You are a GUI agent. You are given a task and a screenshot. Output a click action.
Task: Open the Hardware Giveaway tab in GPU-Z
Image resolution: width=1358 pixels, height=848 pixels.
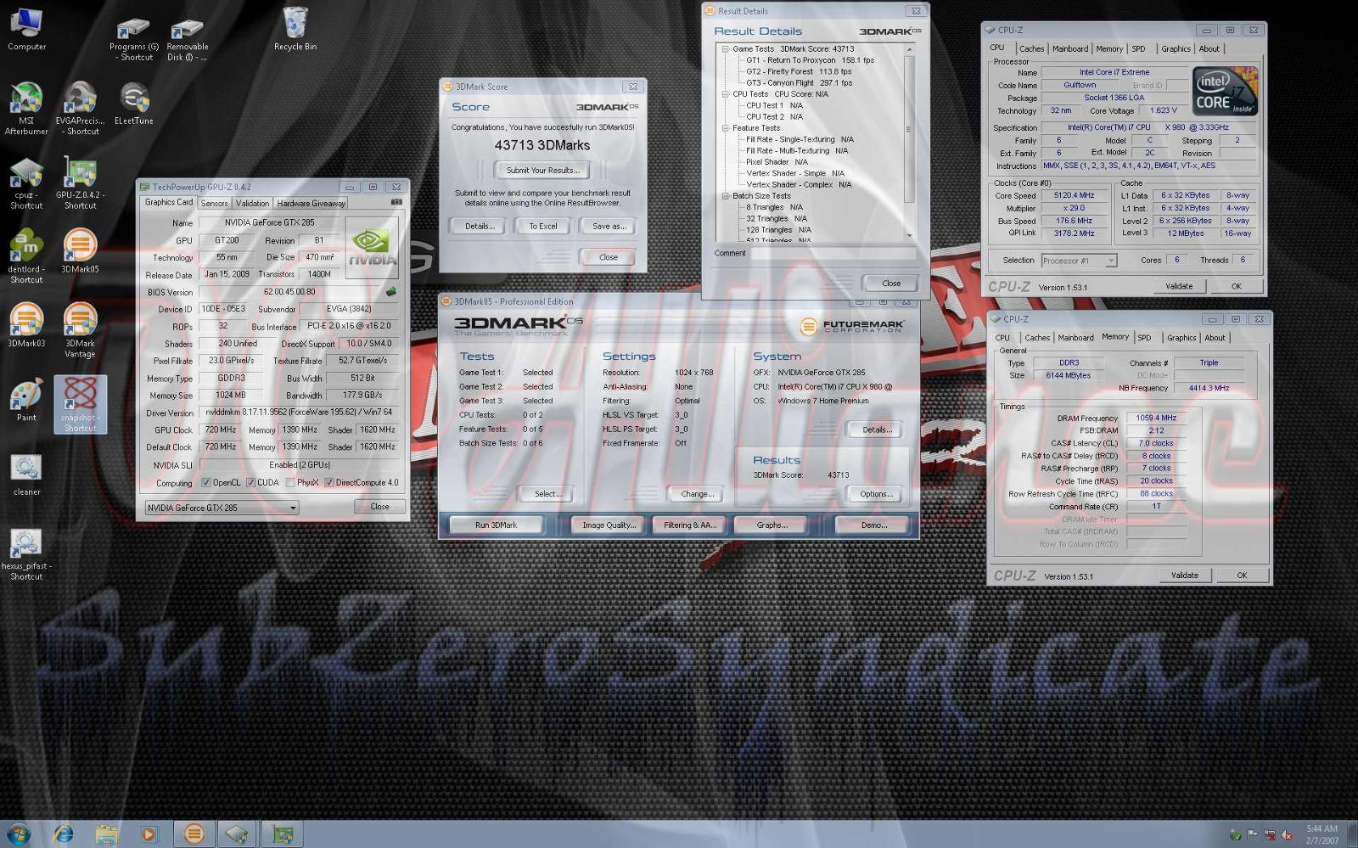311,203
